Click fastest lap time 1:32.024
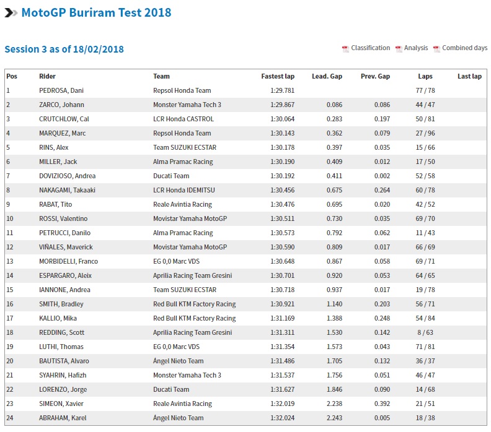This screenshot has height=432, width=491. (283, 418)
